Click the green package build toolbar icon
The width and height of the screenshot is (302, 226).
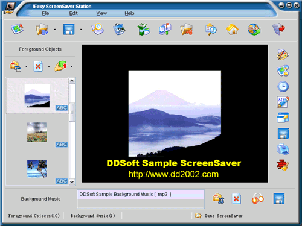coord(144,30)
